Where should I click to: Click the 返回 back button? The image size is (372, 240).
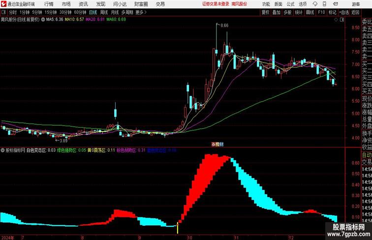[355, 12]
